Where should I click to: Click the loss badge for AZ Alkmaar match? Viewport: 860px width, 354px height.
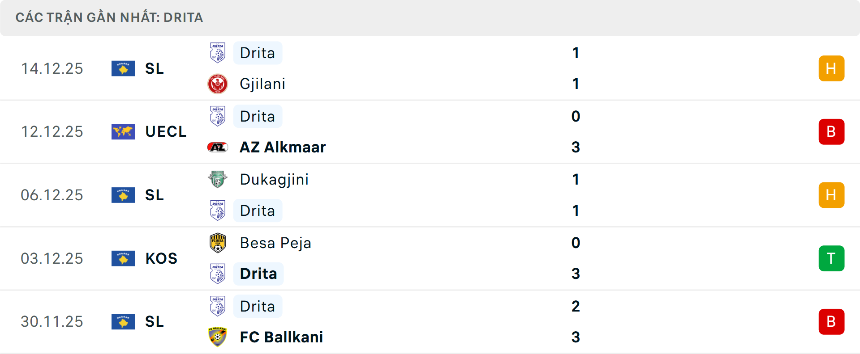tap(831, 132)
